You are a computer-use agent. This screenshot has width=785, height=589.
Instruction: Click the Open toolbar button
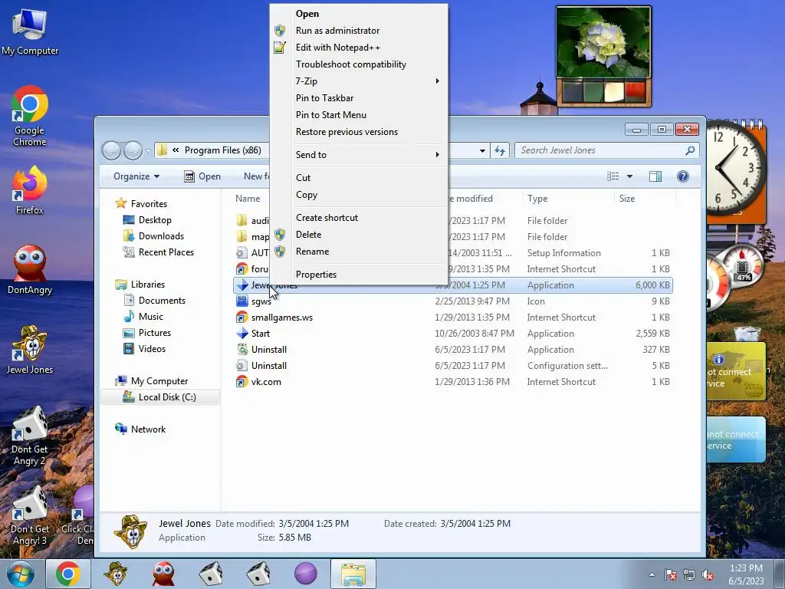click(202, 176)
